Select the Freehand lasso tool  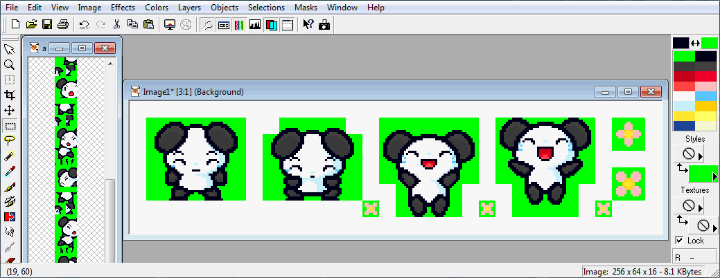[x=9, y=140]
